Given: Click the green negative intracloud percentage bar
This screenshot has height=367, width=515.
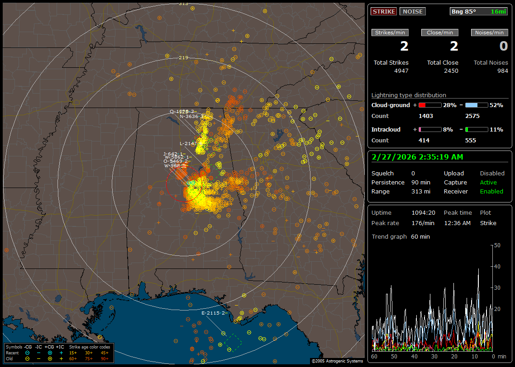Looking at the screenshot, I should tap(477, 129).
